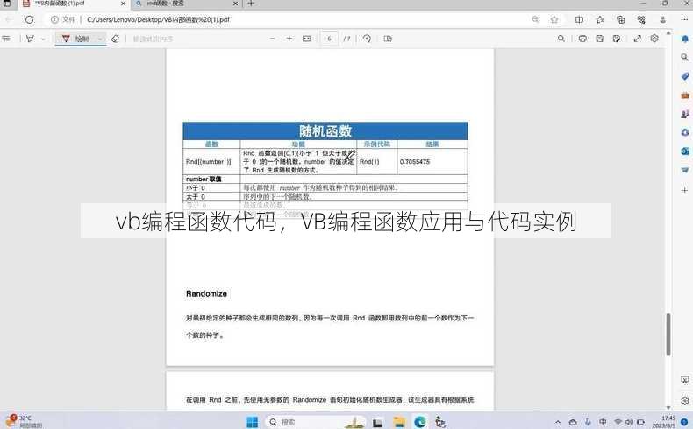Viewport: 693px width, 429px height.
Task: Open the sidebar notifications bell icon
Action: click(684, 39)
